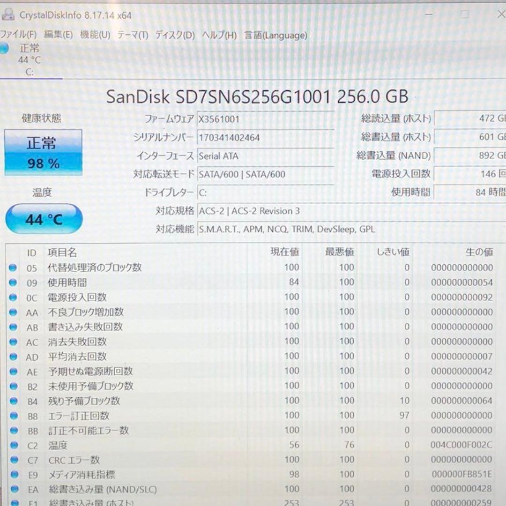Click the interface field Serial ATA
Viewport: 506px width, 506px height.
pos(266,156)
